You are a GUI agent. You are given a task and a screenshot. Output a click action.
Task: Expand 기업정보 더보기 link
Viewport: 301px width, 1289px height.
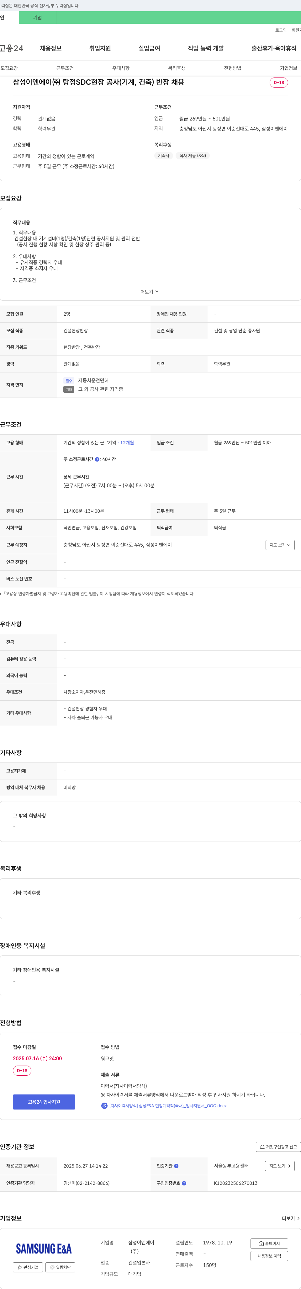pos(291,1218)
